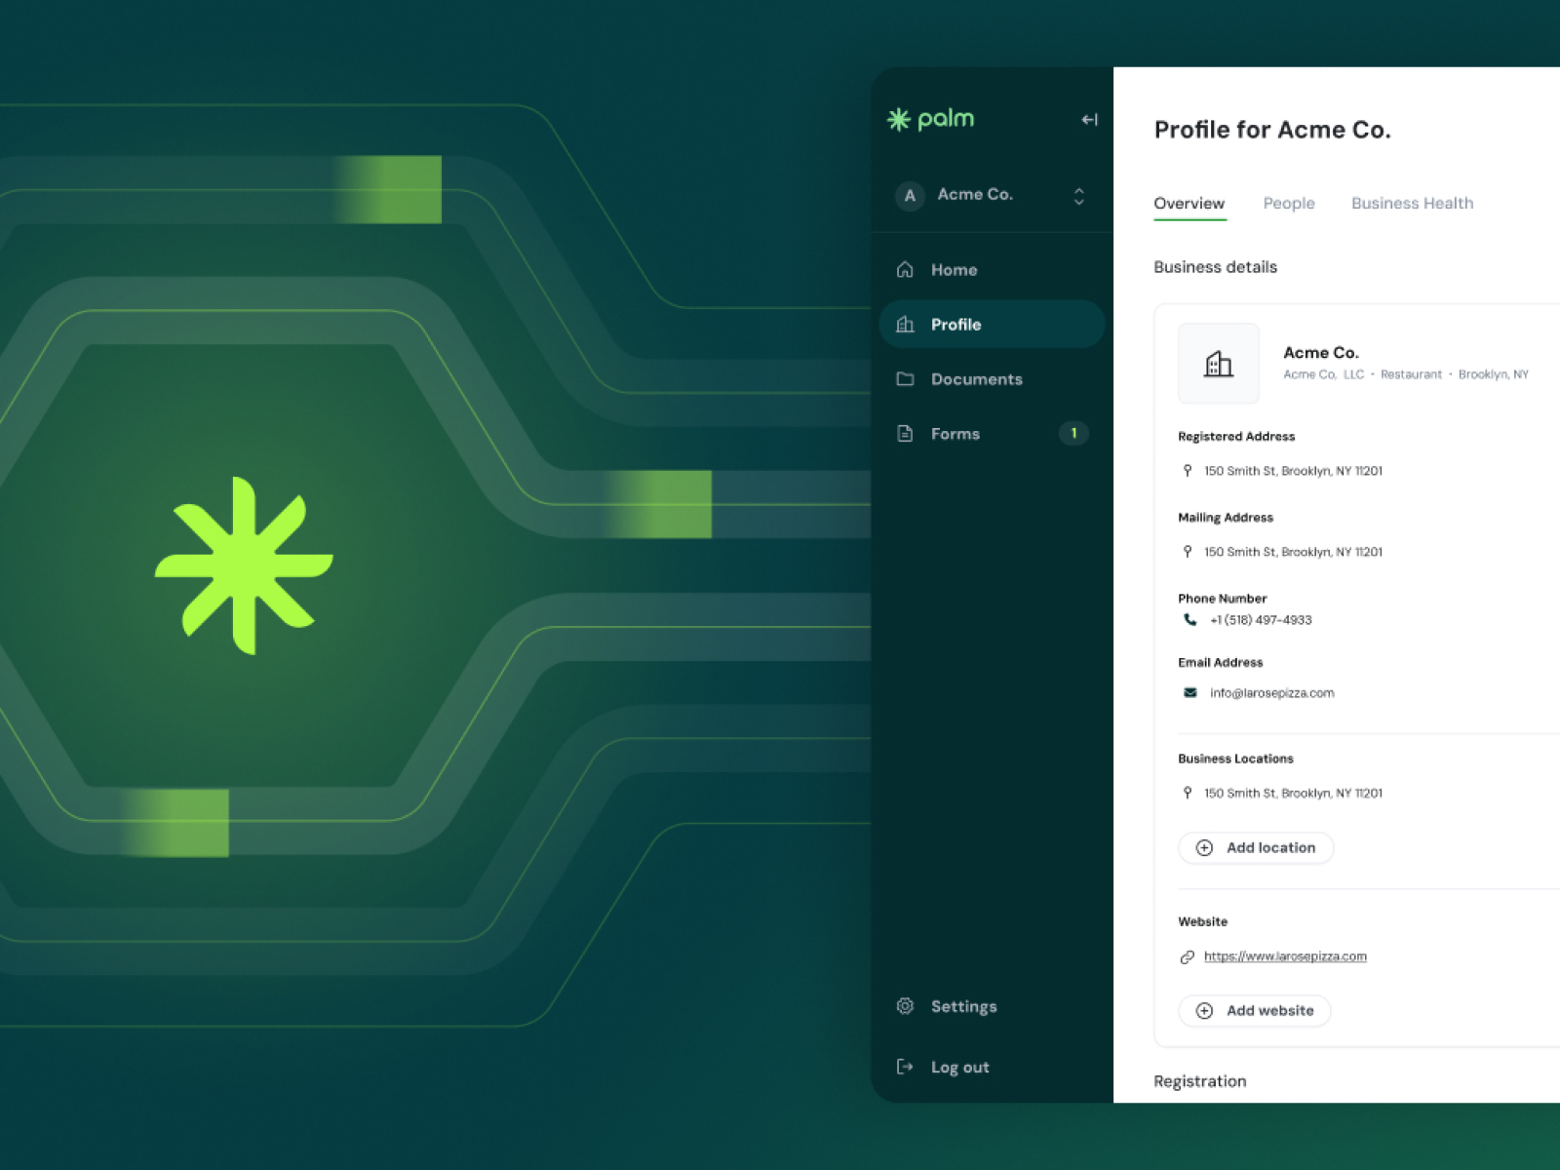Click the Acme Co. avatar letter A
Image resolution: width=1560 pixels, height=1170 pixels.
910,195
